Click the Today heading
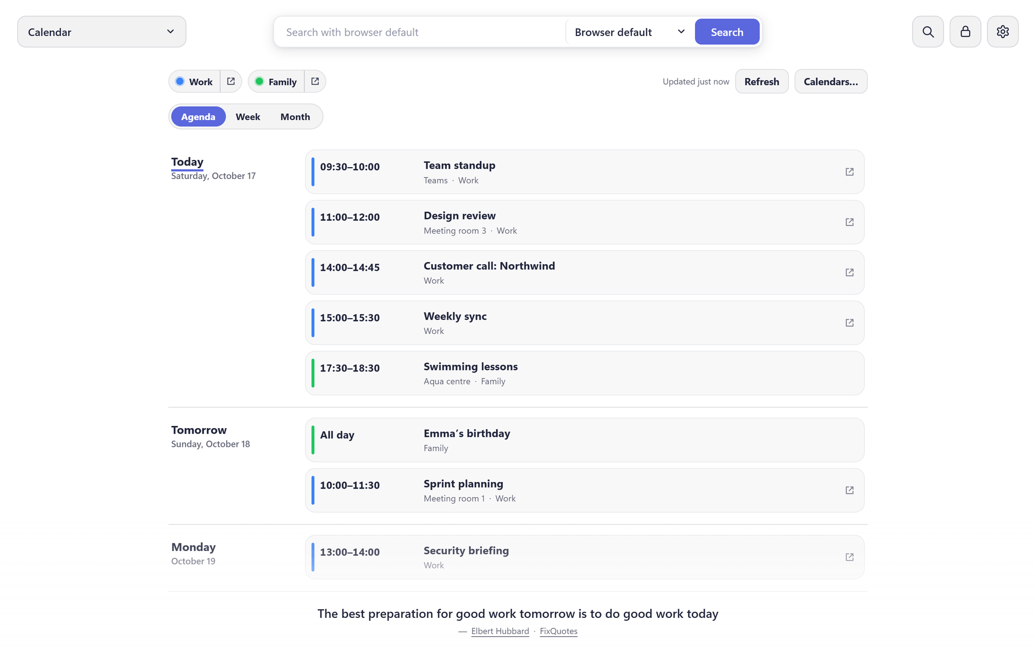 [x=187, y=162]
